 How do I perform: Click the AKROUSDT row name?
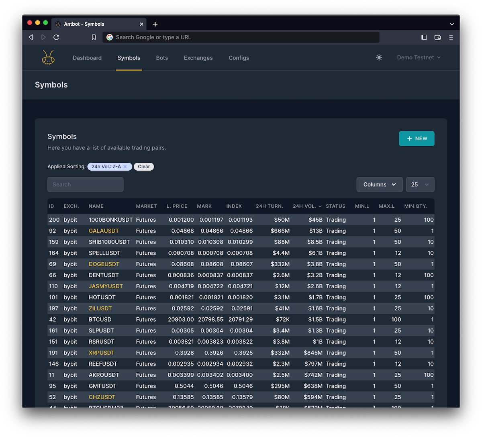coord(104,375)
